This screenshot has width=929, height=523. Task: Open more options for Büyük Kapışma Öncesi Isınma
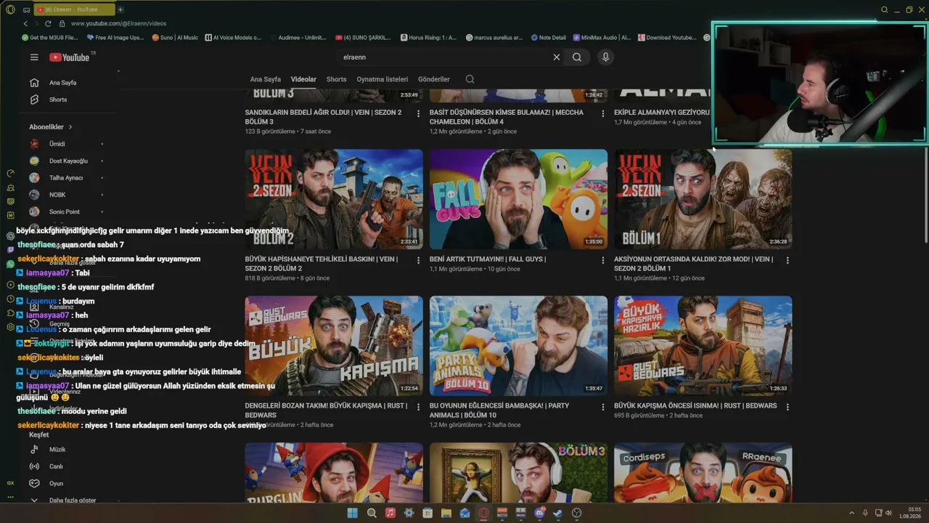tap(787, 407)
